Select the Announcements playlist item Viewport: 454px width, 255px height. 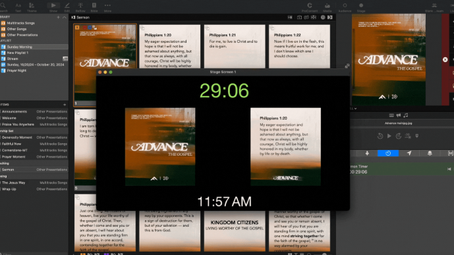point(34,112)
